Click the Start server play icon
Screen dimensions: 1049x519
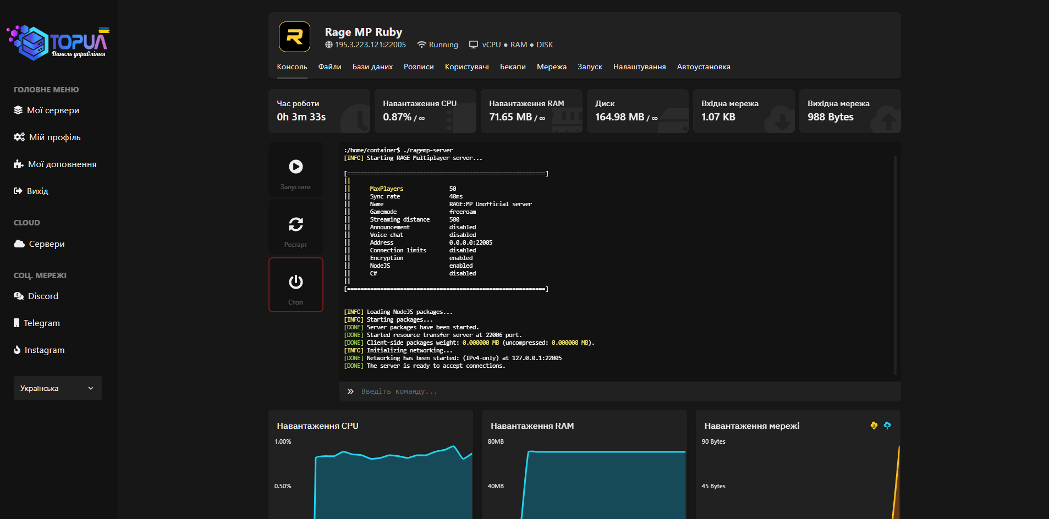click(x=295, y=167)
